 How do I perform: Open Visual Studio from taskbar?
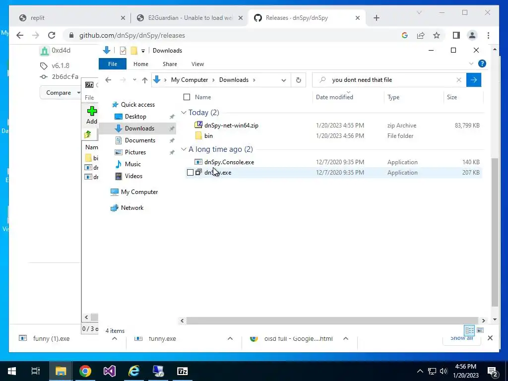coord(109,371)
